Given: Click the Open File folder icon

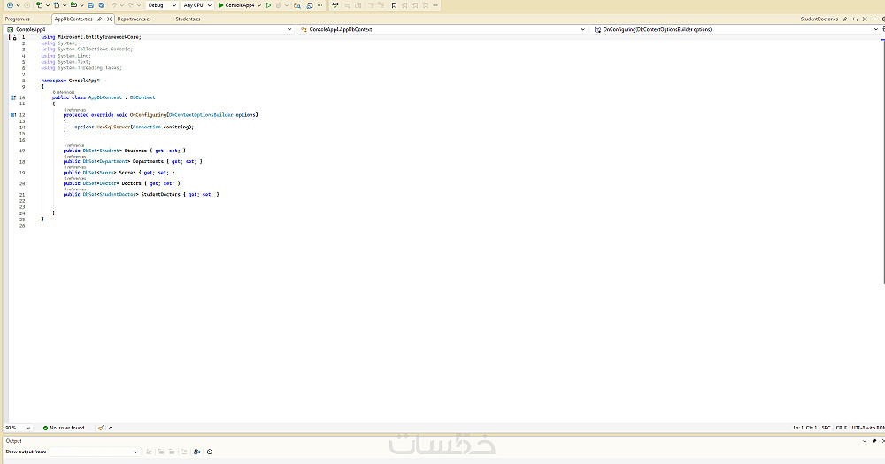Looking at the screenshot, I should pyautogui.click(x=73, y=5).
